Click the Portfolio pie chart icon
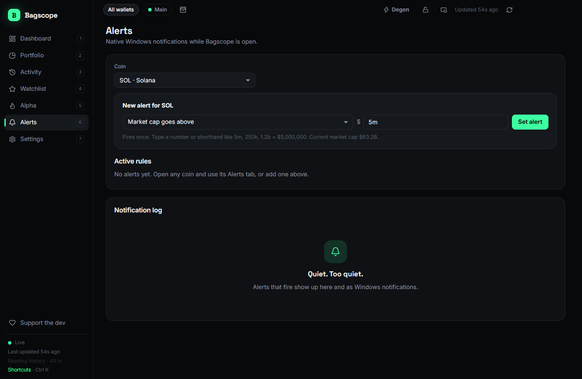The width and height of the screenshot is (582, 379). pyautogui.click(x=12, y=55)
